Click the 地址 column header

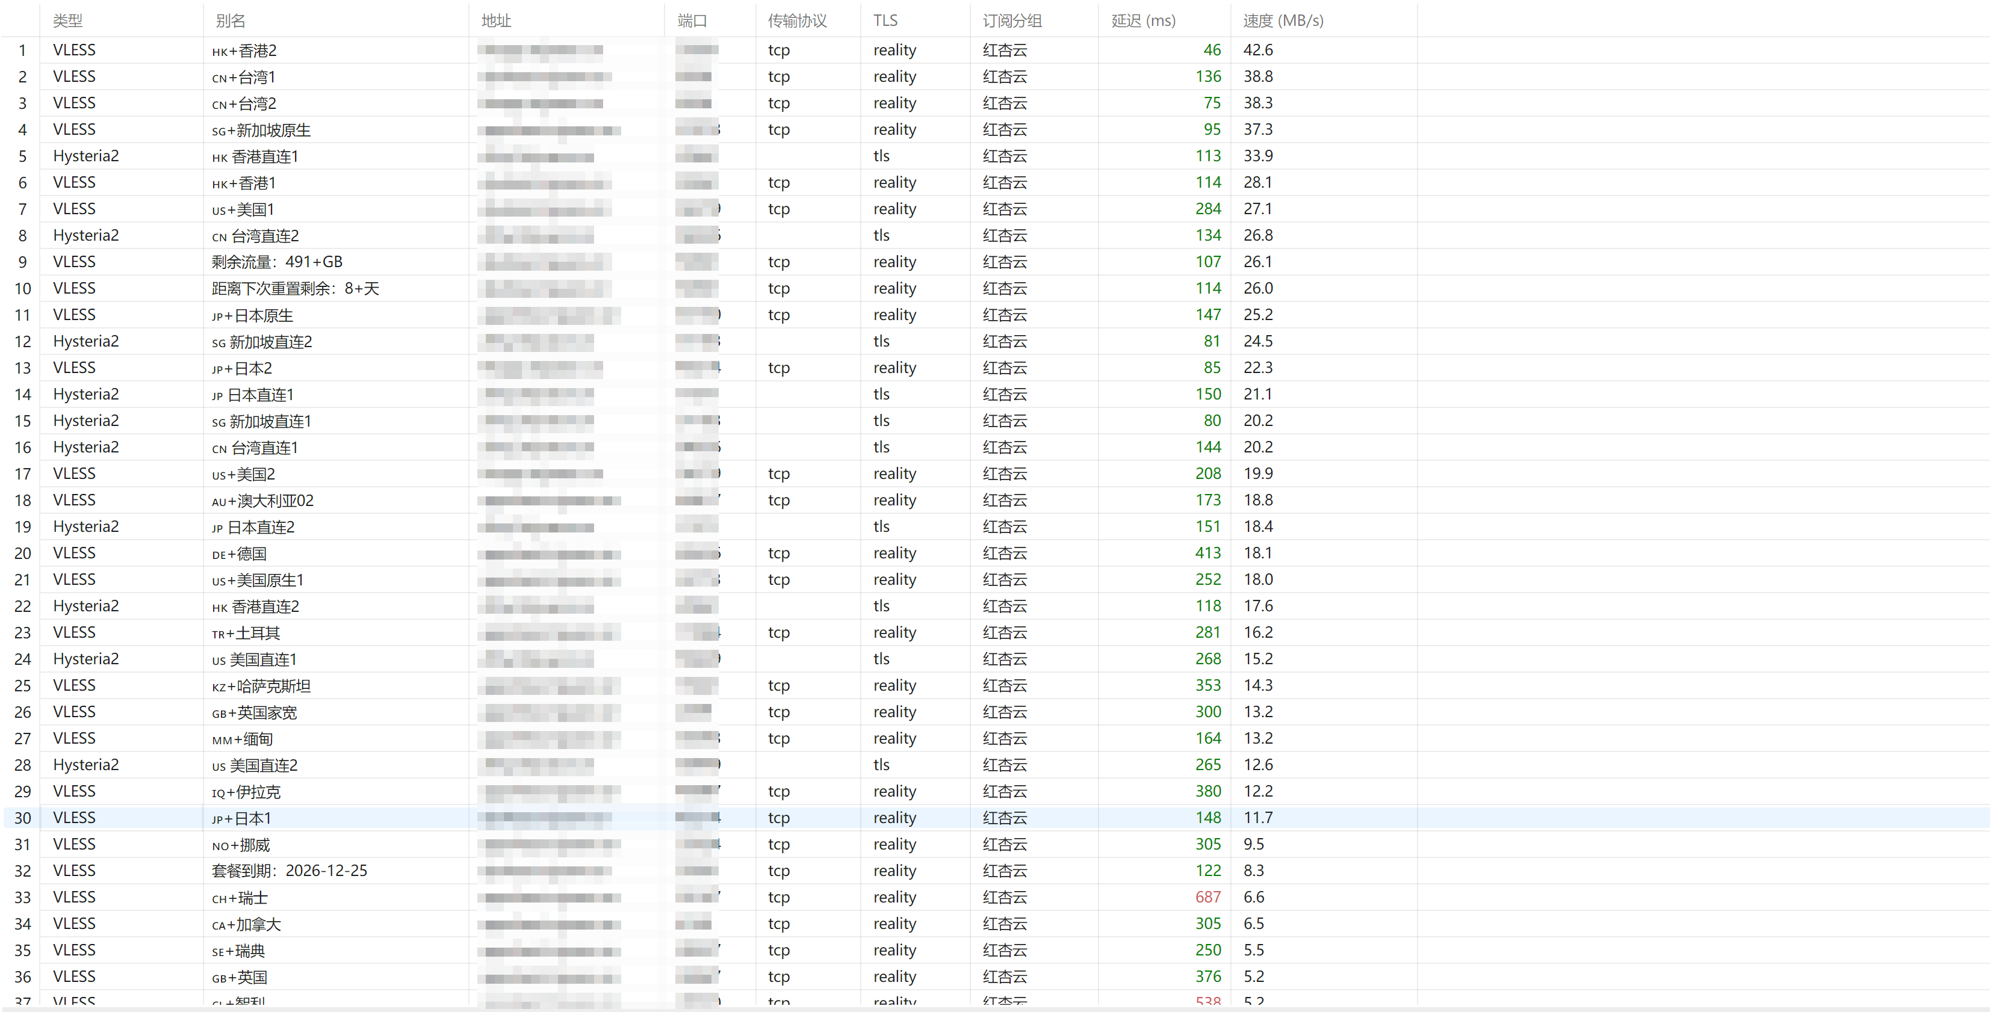point(496,21)
